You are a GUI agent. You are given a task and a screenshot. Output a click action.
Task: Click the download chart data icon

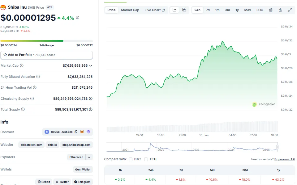coord(280,10)
